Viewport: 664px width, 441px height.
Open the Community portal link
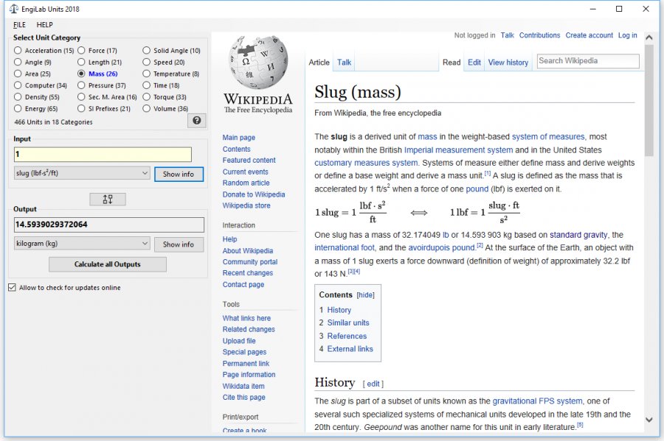250,262
